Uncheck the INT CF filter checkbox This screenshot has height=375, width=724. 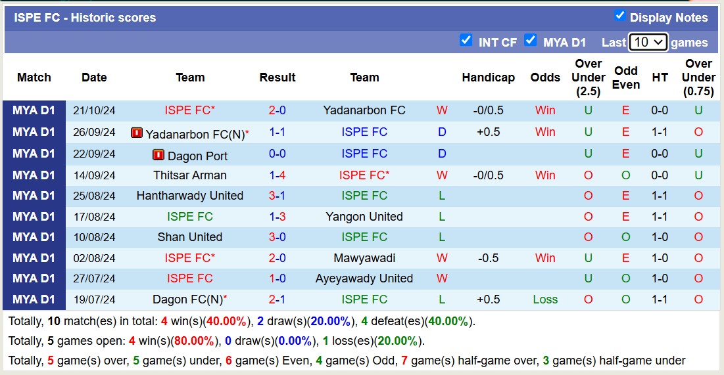[x=466, y=40]
